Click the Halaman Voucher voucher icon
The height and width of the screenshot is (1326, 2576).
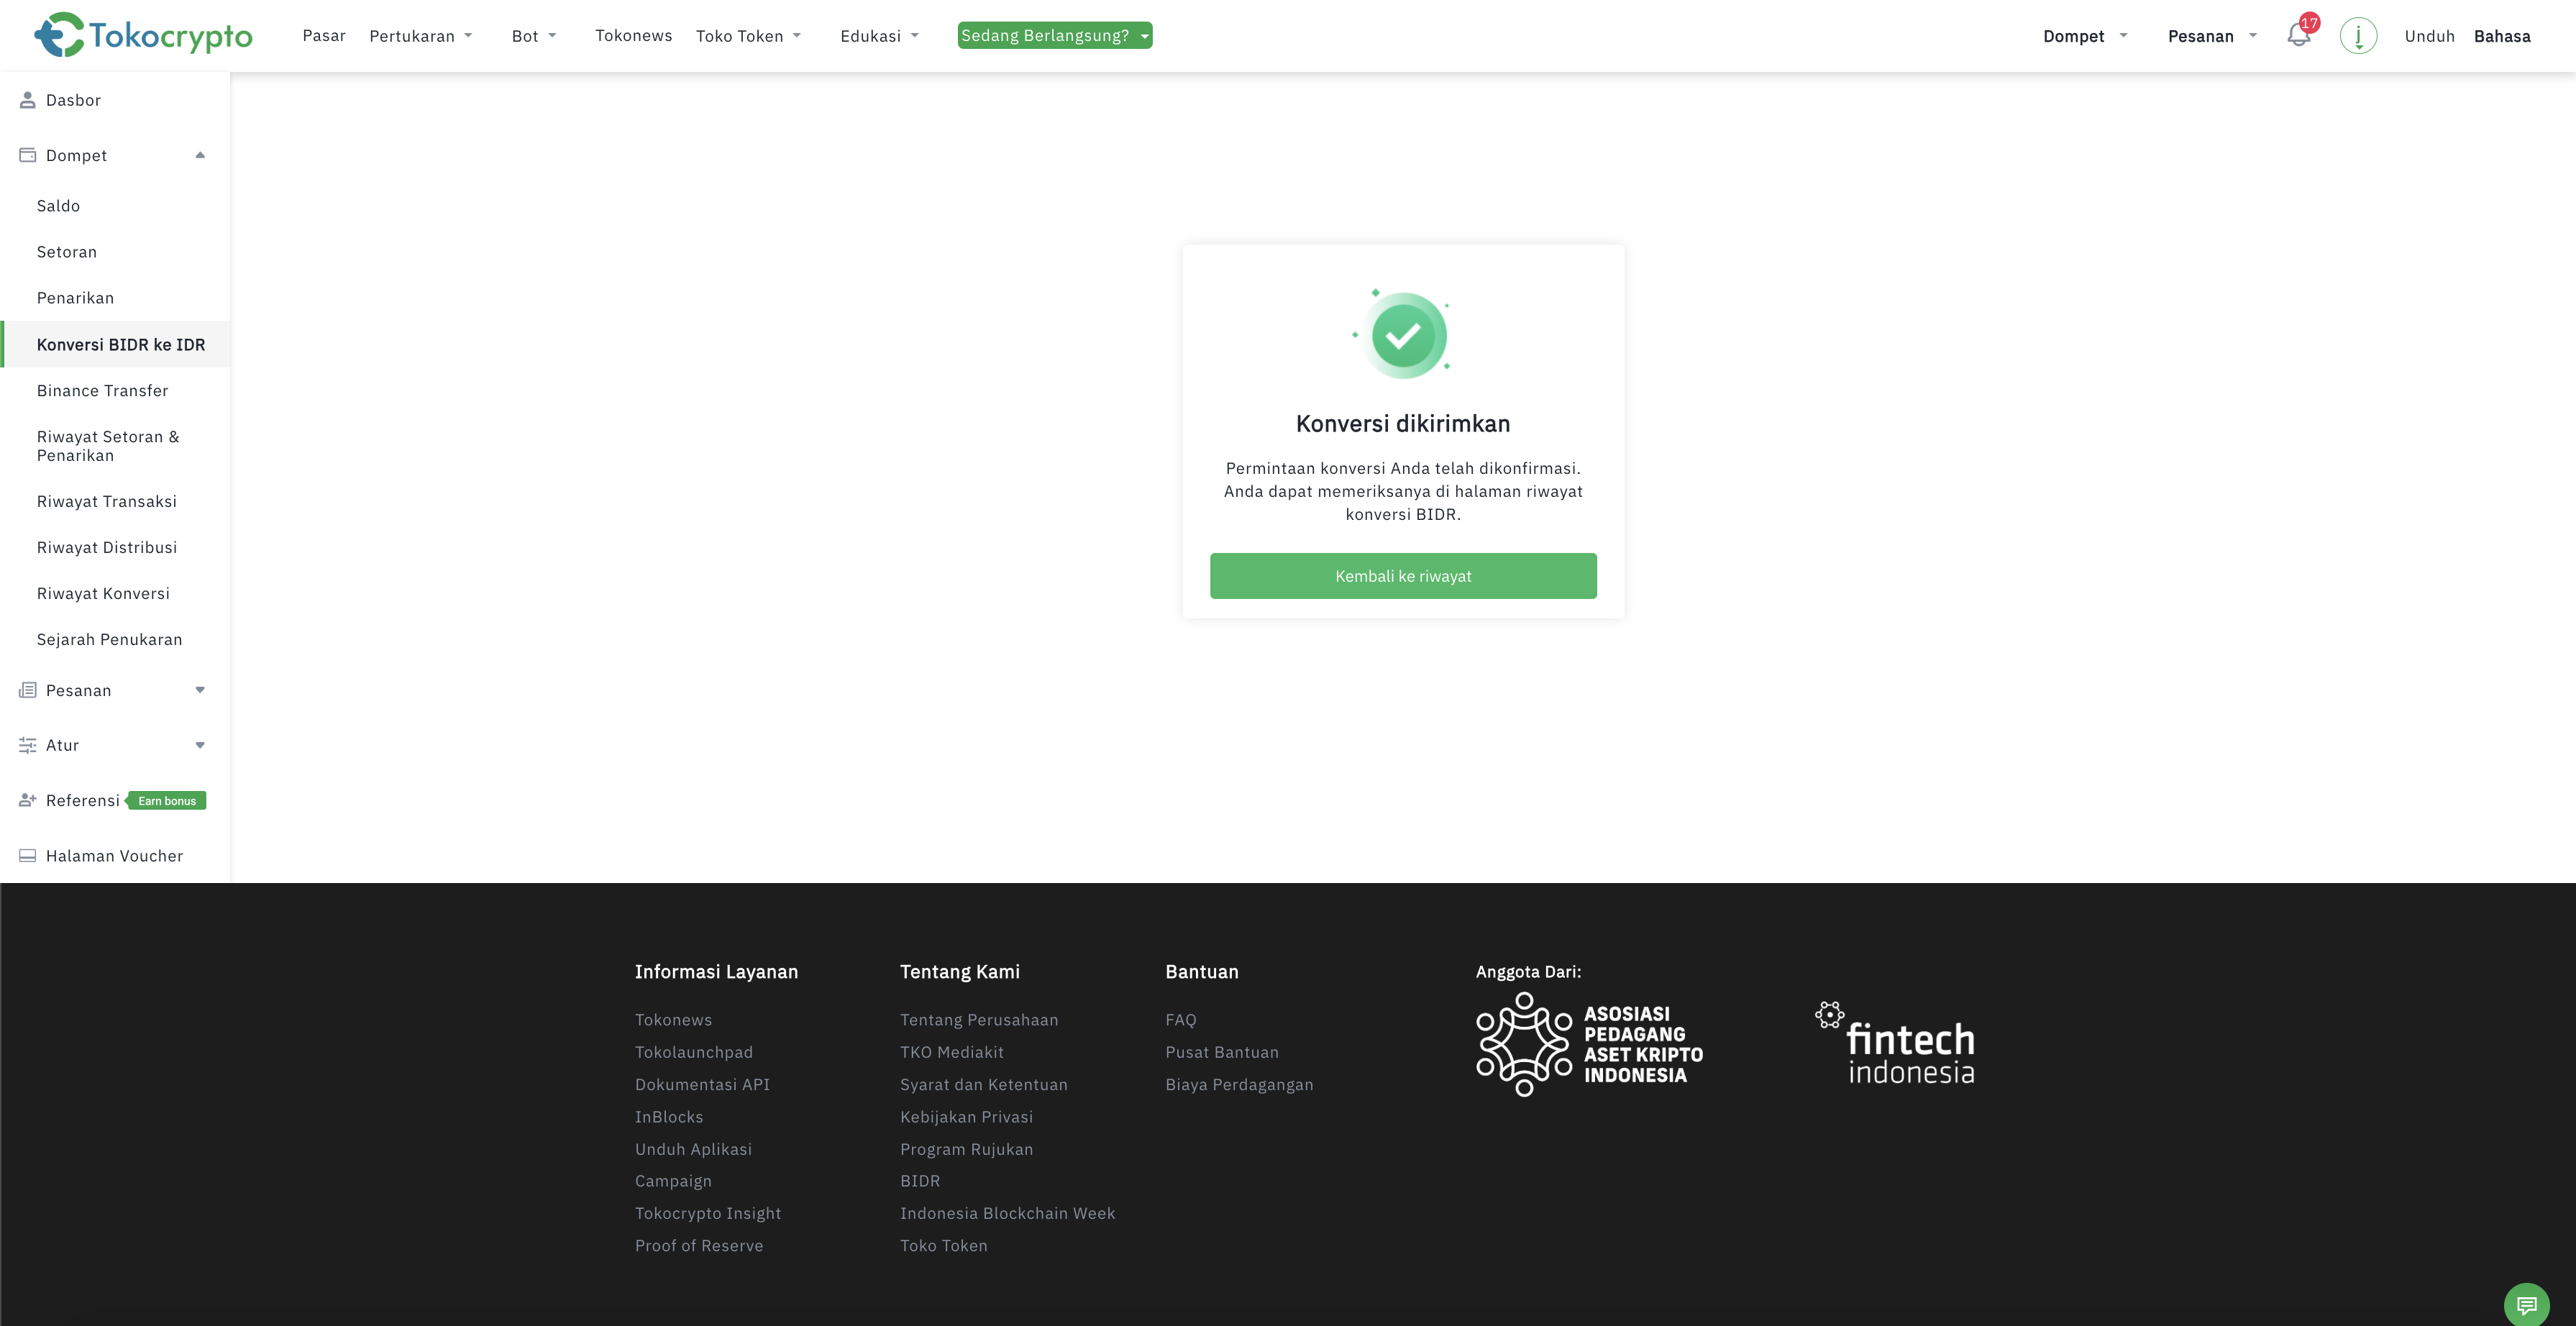pyautogui.click(x=24, y=856)
